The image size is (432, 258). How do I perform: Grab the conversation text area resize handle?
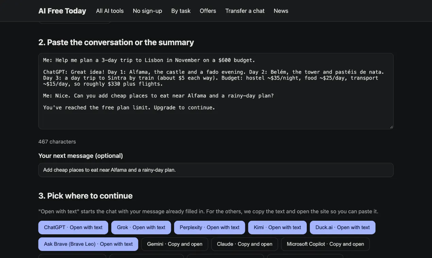(391, 127)
